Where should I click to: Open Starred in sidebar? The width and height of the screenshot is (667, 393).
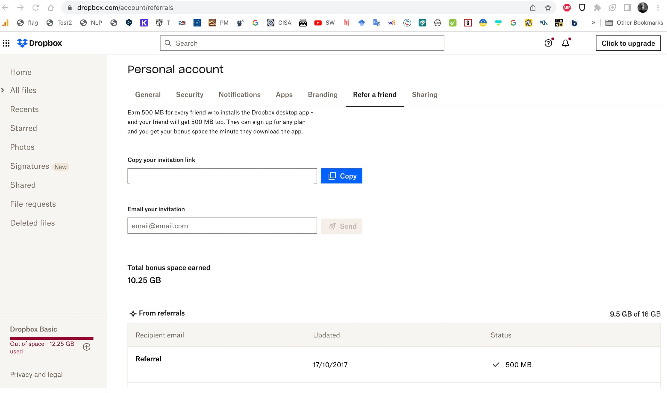click(24, 128)
